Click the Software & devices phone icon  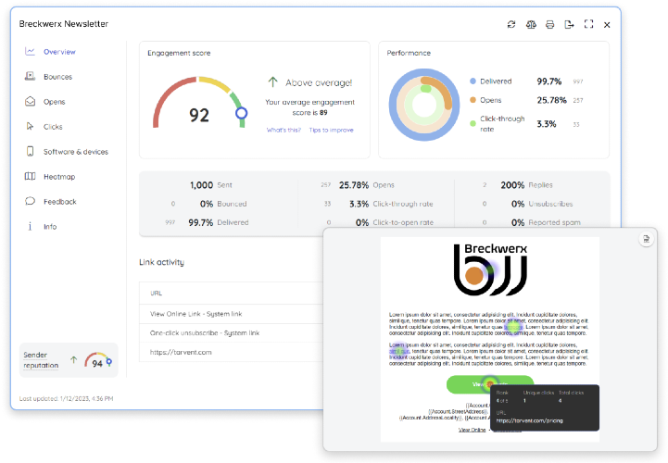pyautogui.click(x=30, y=151)
